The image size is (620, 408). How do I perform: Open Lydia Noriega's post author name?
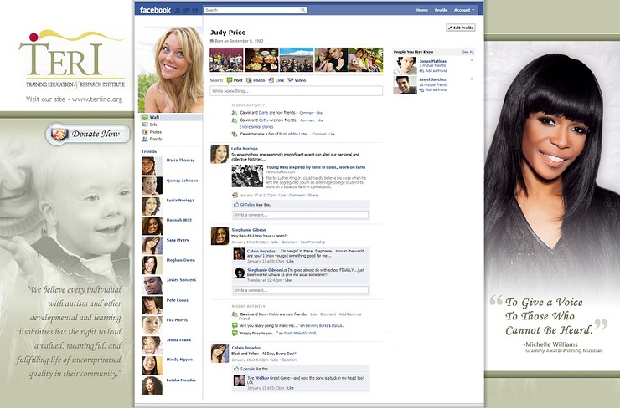245,148
